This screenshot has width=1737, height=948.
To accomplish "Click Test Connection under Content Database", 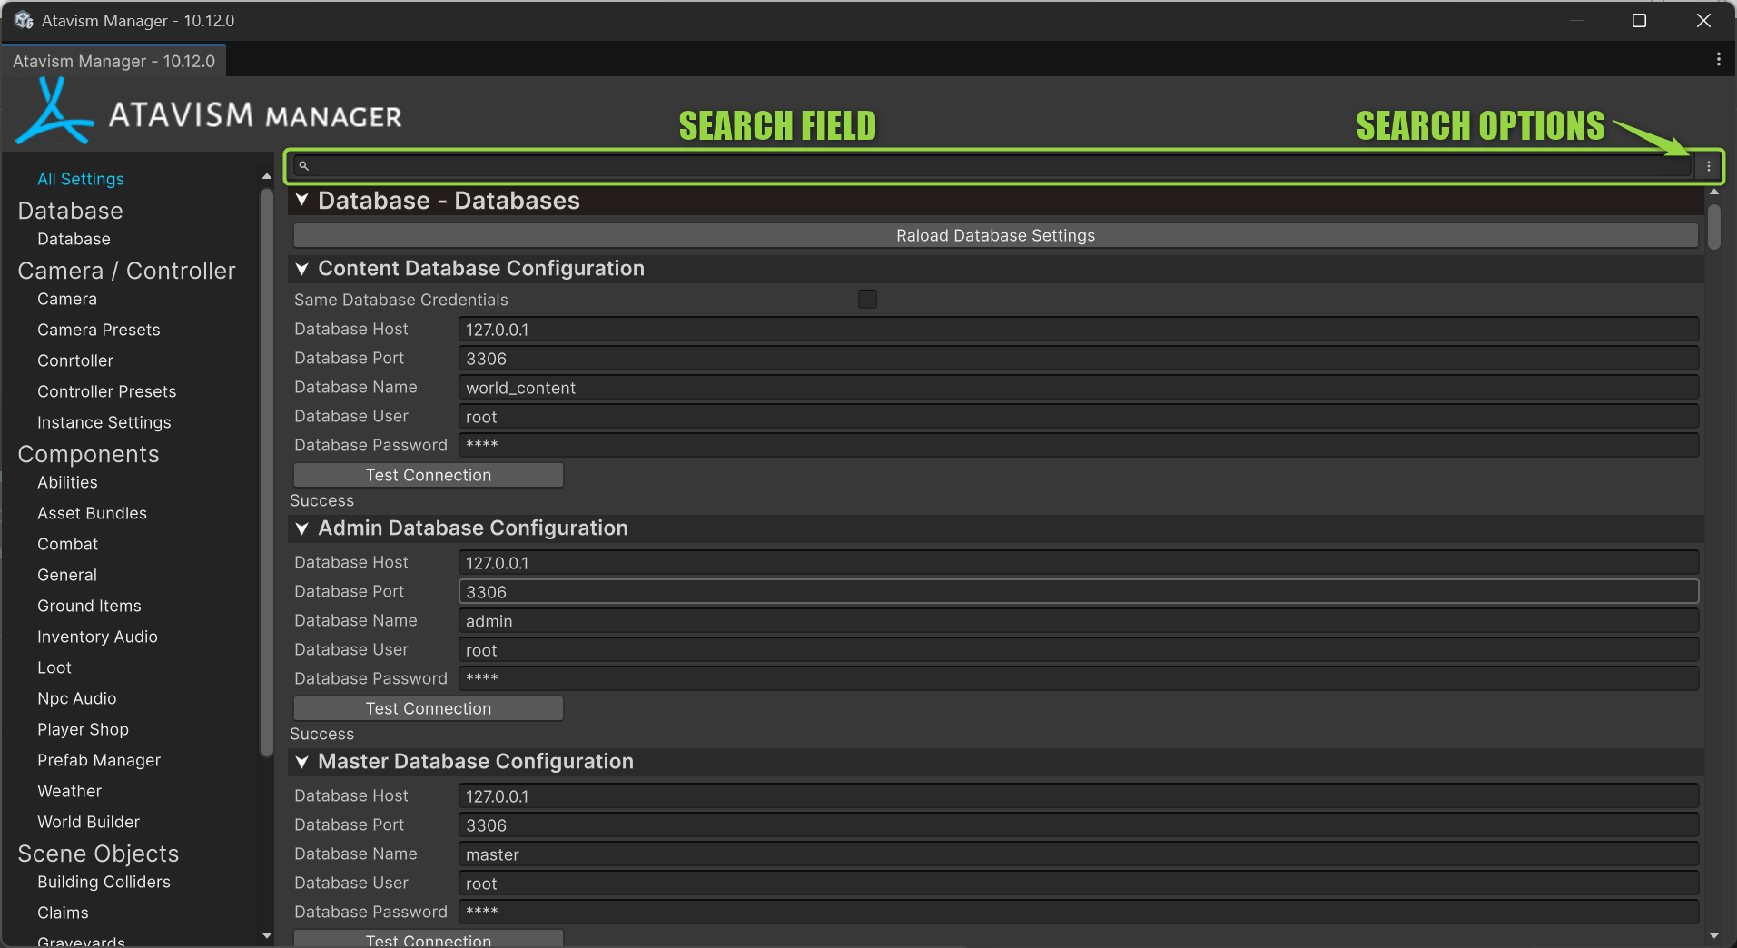I will [429, 475].
